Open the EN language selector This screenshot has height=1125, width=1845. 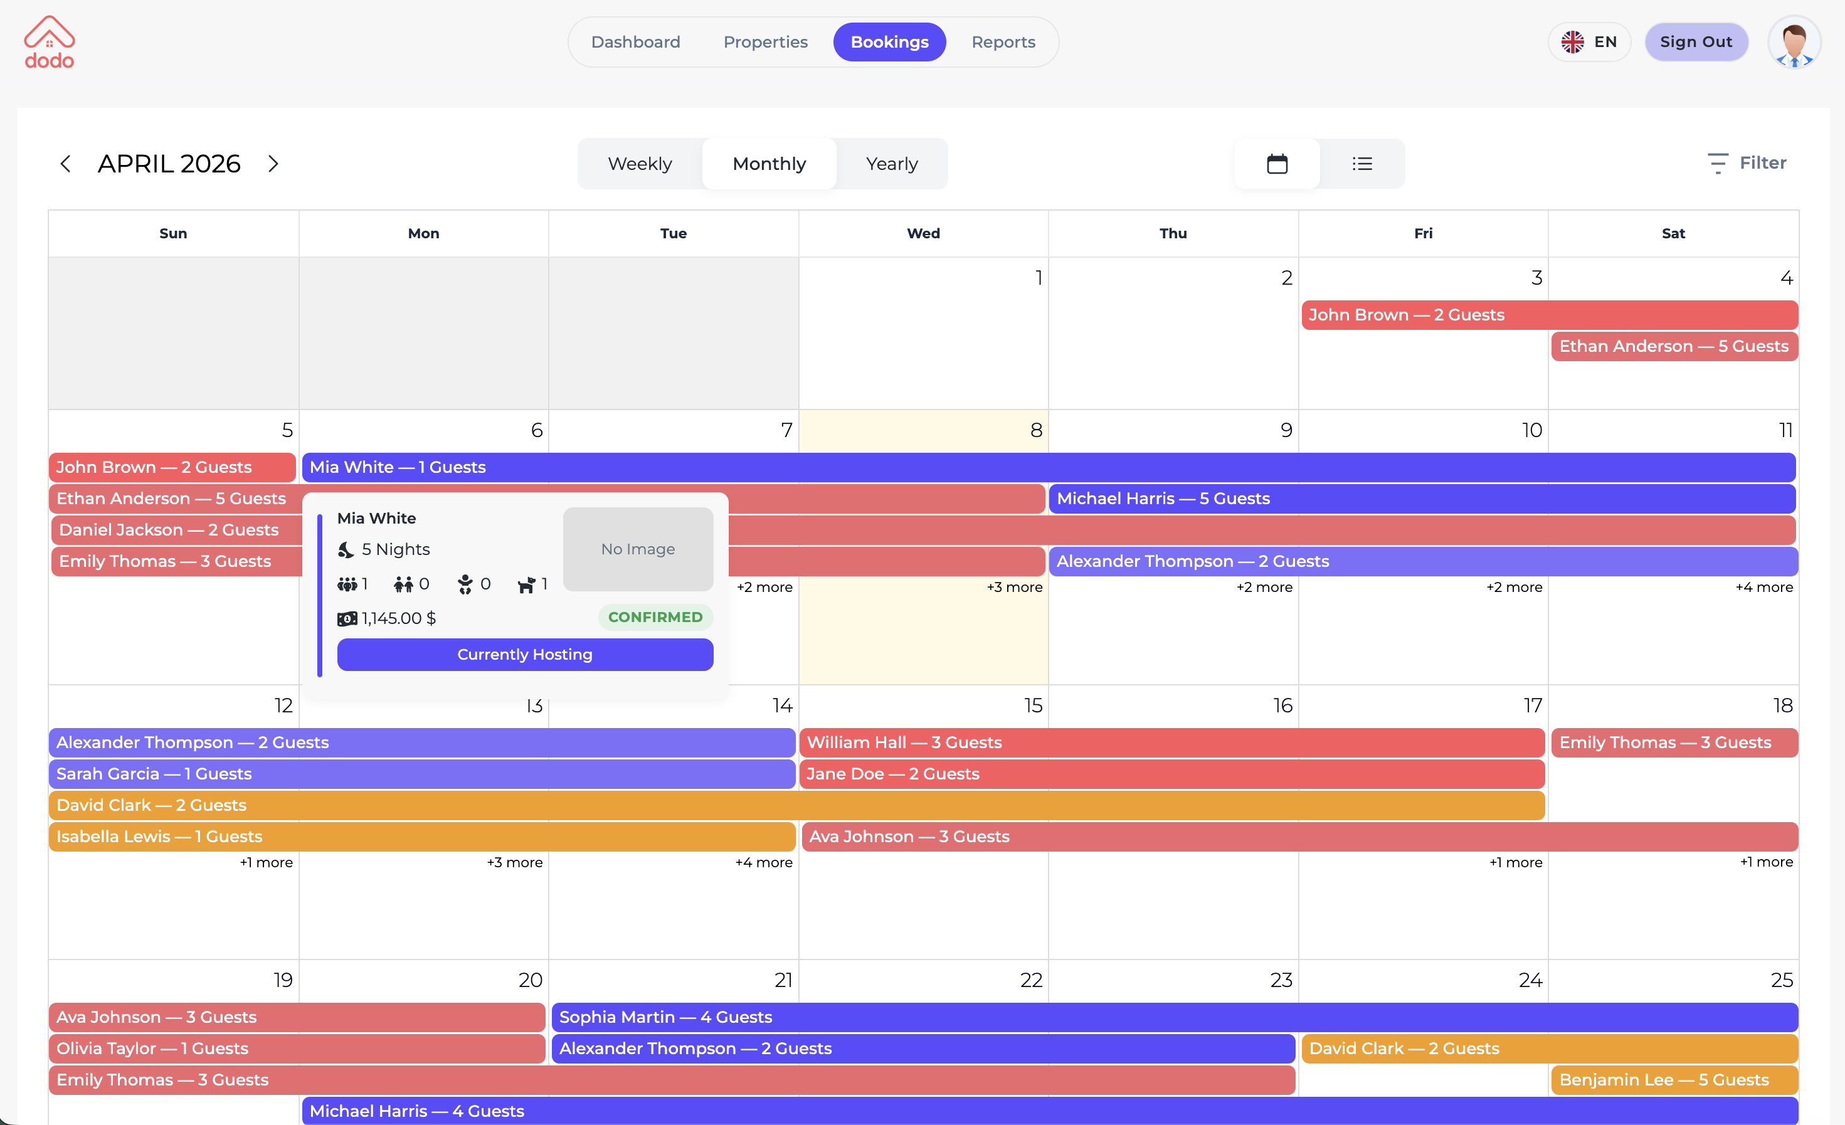click(1589, 42)
